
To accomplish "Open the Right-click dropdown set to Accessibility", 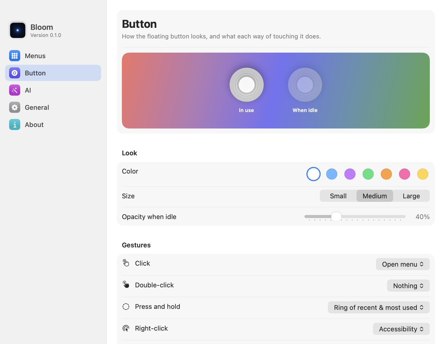I will [401, 329].
